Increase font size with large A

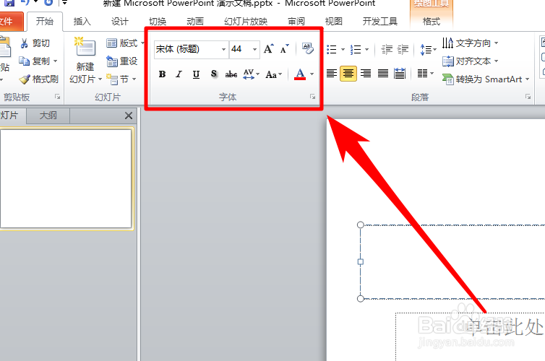click(268, 49)
